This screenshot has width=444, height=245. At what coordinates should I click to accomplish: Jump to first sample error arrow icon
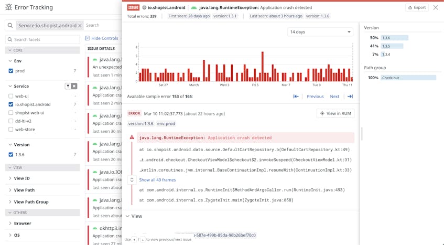click(296, 97)
